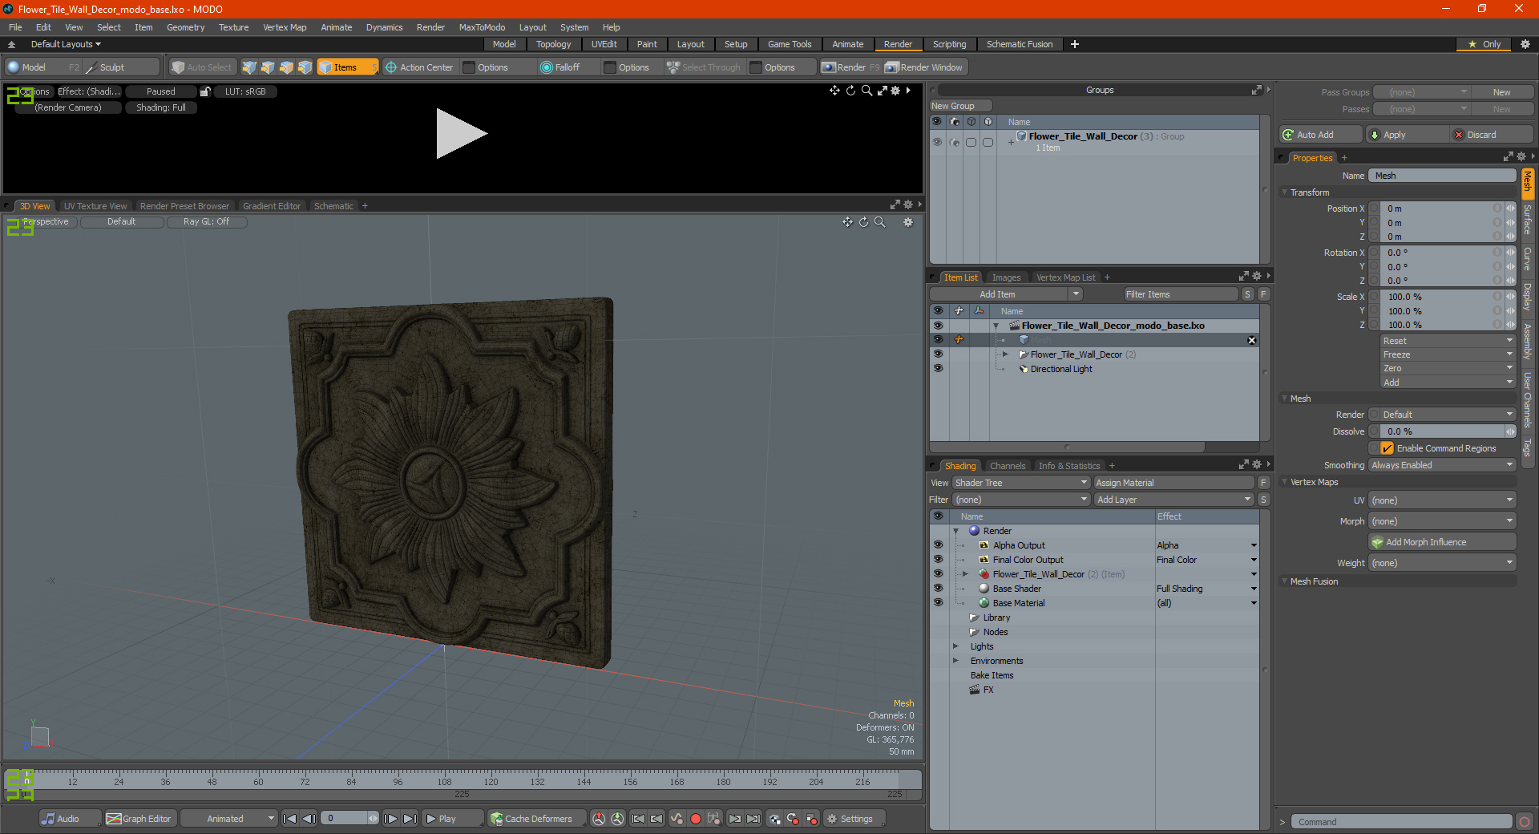
Task: Click the 3D viewport pan move icon
Action: [847, 222]
